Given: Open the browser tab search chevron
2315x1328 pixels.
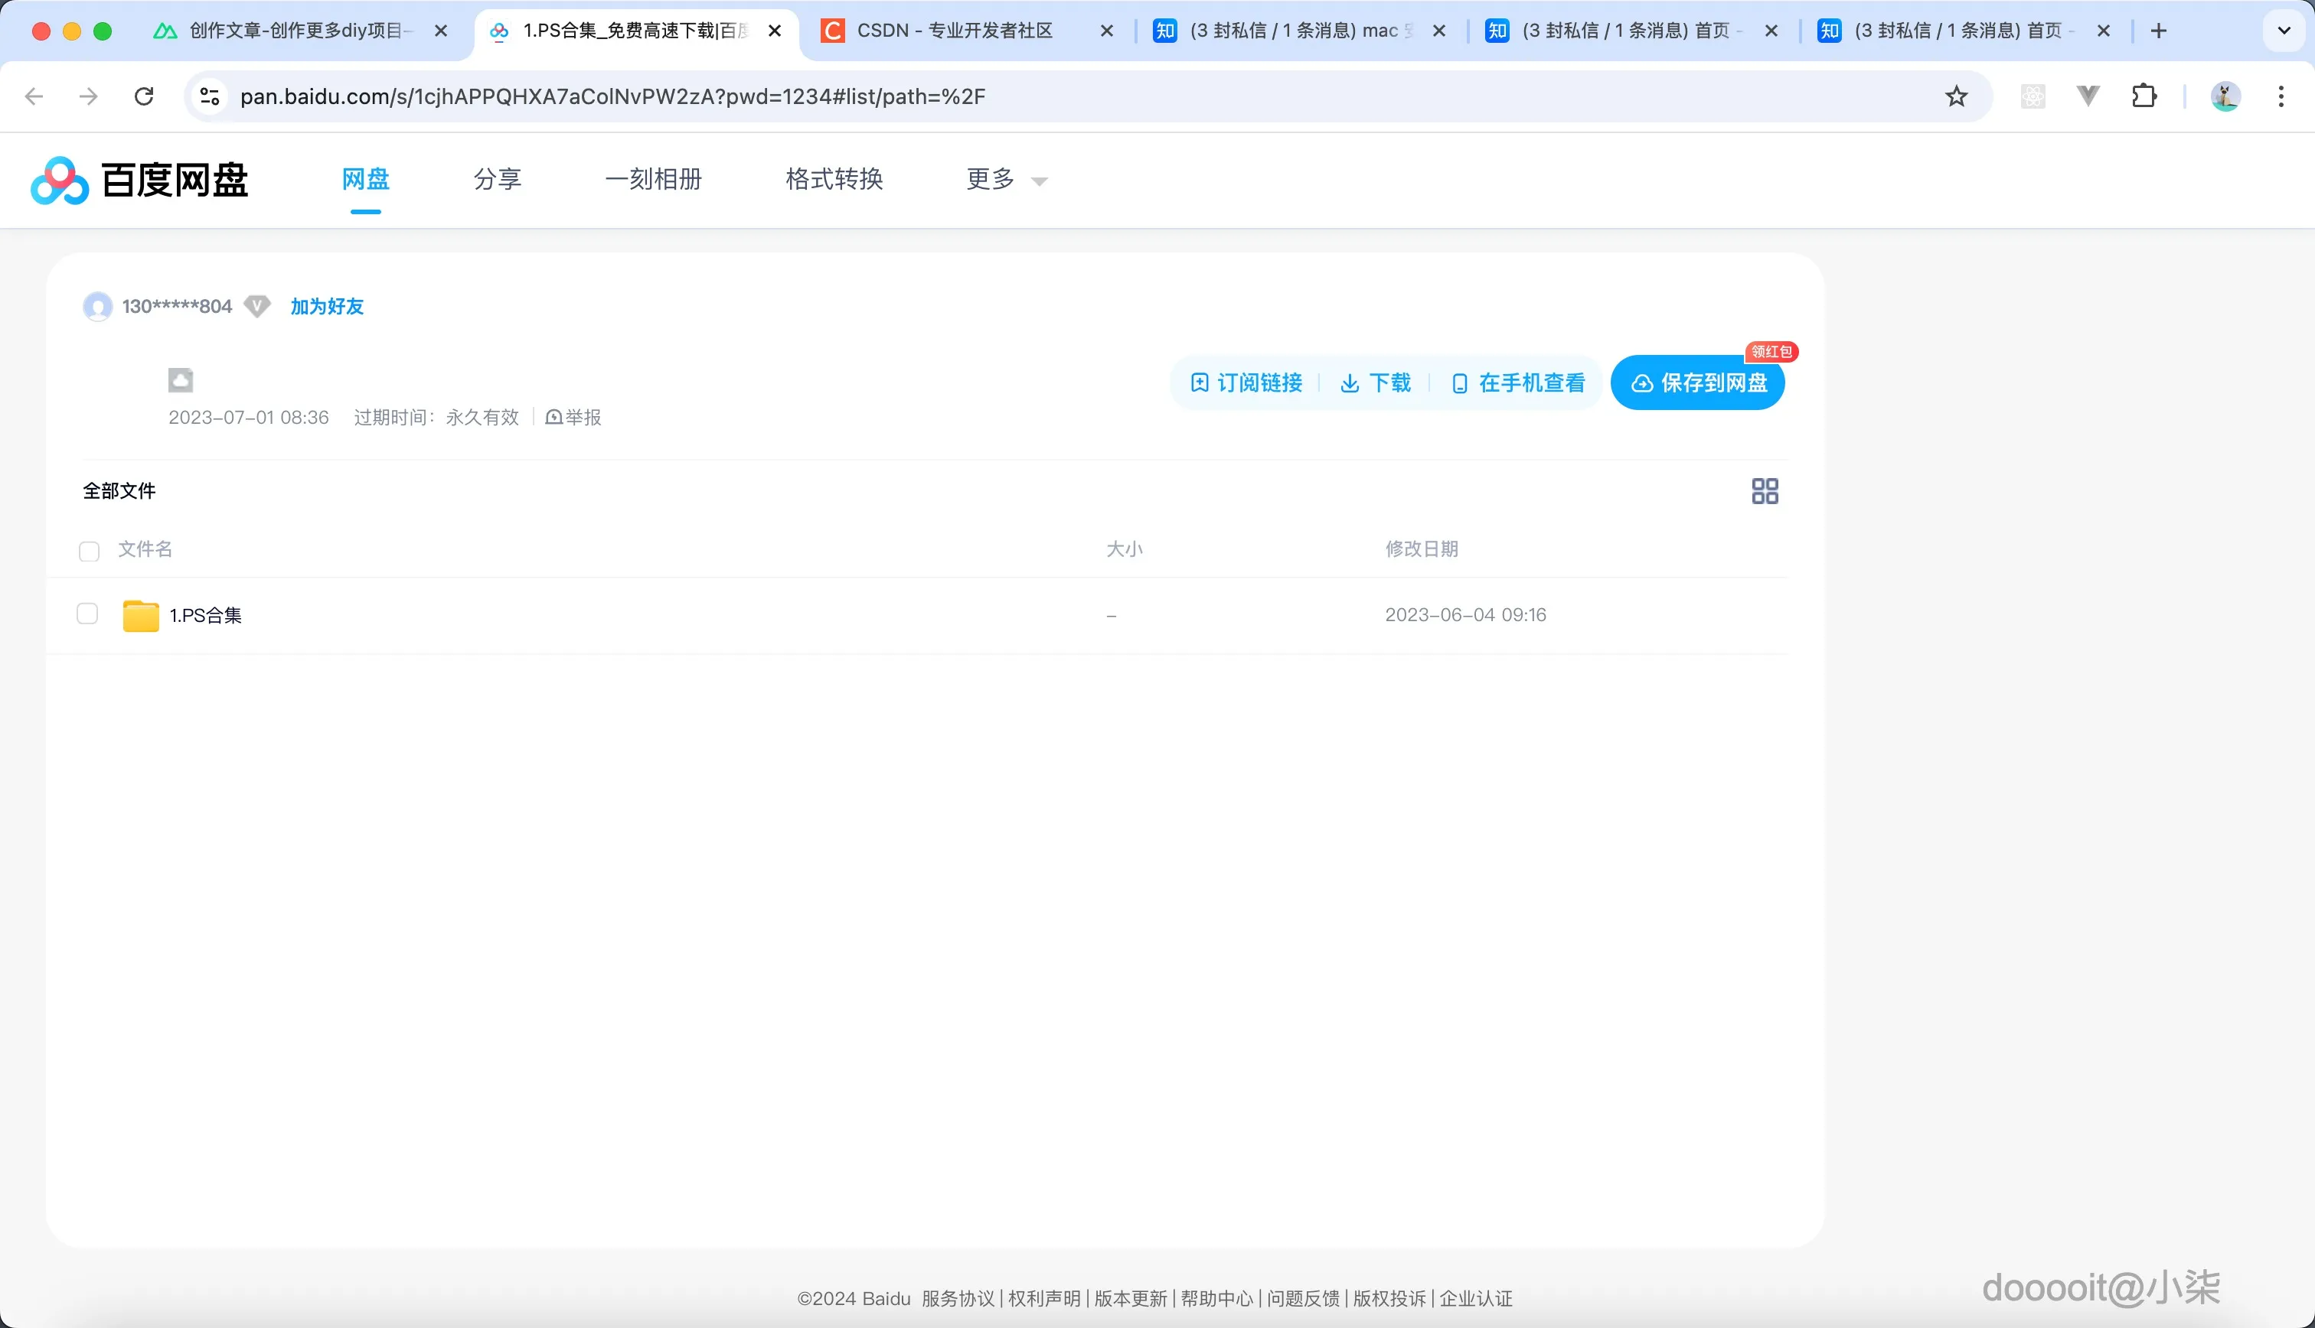Looking at the screenshot, I should [2284, 30].
